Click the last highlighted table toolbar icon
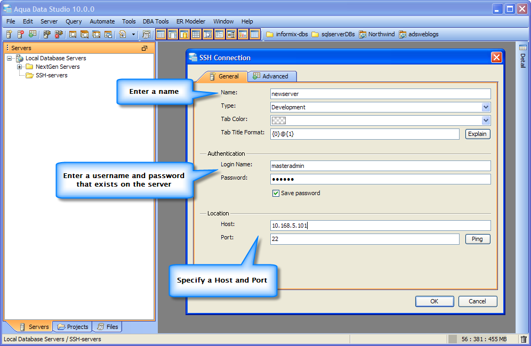Screen dimensions: 531x346 click(254, 34)
